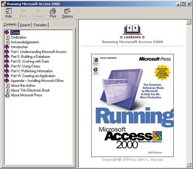Open the Dedication topic

pos(19,37)
